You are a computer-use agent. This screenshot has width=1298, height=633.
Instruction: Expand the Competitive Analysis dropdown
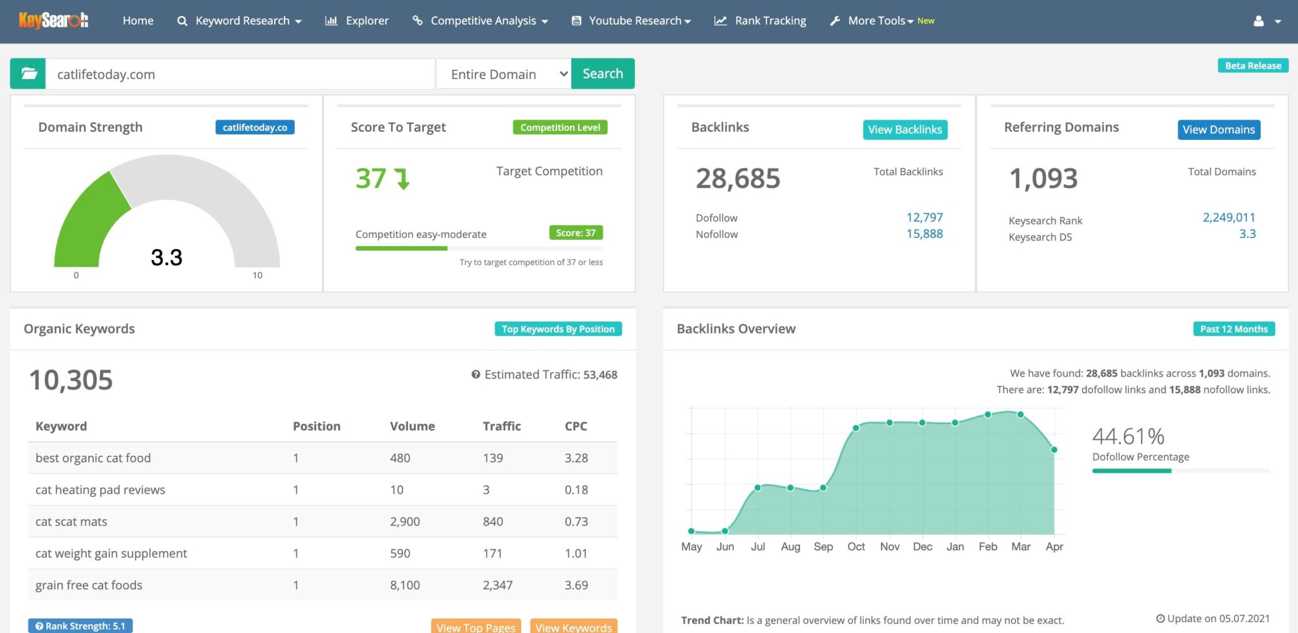pyautogui.click(x=544, y=22)
